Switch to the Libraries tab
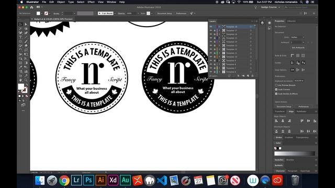Screen dimensions: 335x188 pyautogui.click(x=291, y=21)
